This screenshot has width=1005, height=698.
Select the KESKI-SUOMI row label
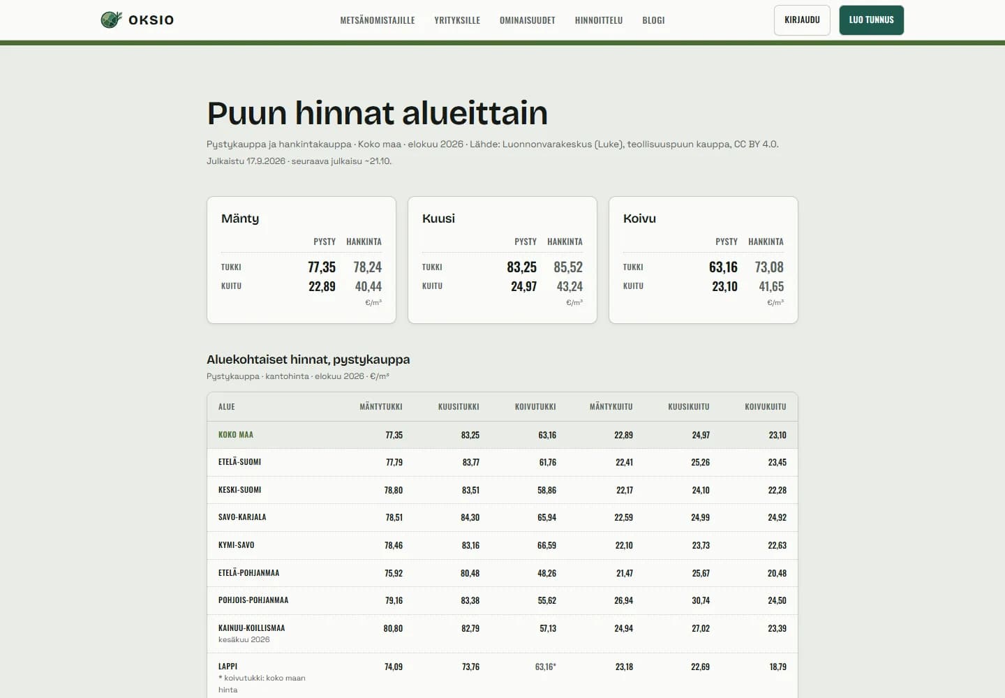tap(239, 490)
